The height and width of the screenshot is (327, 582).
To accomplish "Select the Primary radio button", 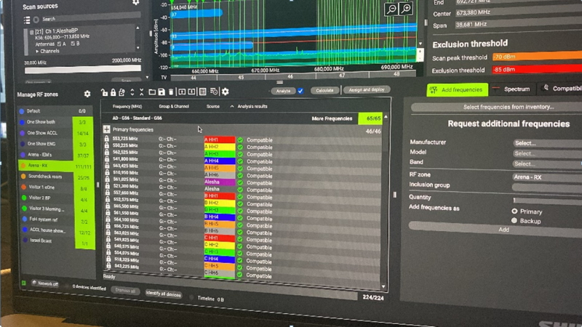I will (514, 211).
